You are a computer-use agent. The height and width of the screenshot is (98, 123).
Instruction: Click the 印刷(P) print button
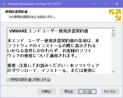pyautogui.click(x=46, y=91)
